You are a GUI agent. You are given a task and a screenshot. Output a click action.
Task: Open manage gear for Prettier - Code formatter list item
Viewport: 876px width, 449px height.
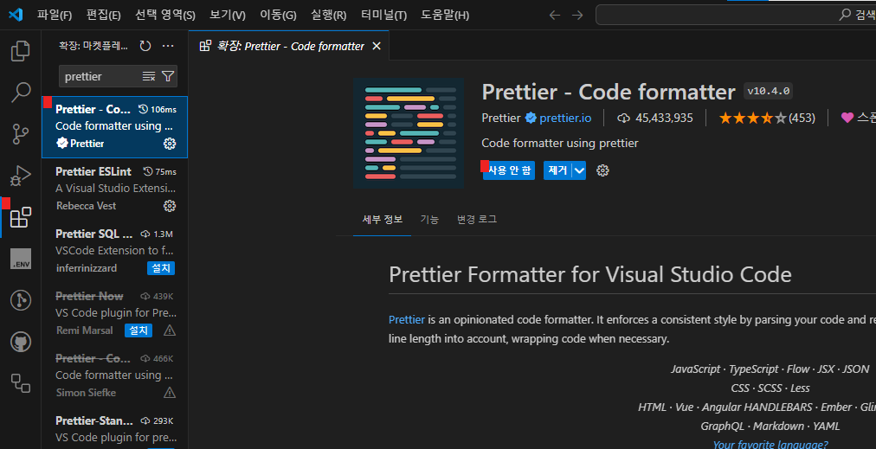[170, 144]
